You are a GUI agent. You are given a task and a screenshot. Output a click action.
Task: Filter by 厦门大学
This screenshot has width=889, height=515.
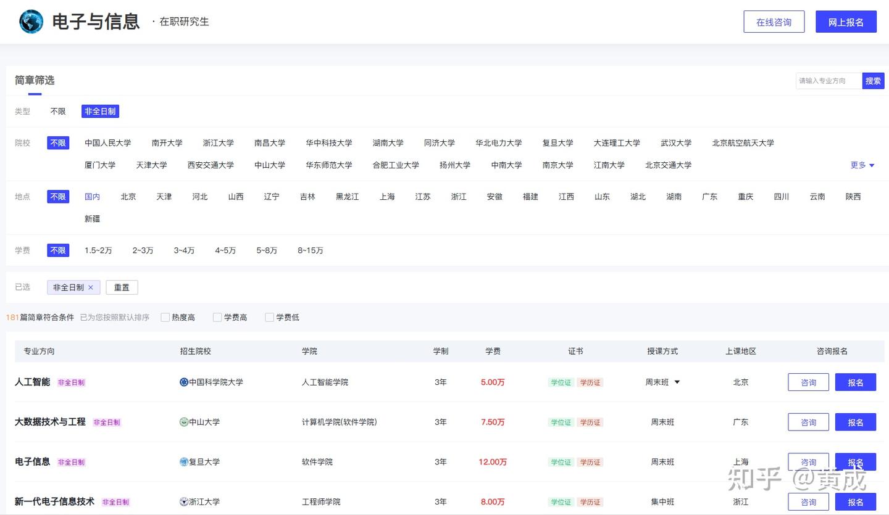[100, 165]
